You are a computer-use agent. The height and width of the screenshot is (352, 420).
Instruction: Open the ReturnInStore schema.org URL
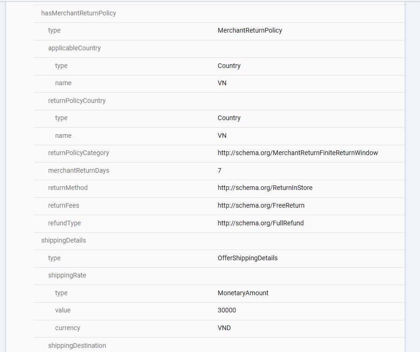pyautogui.click(x=265, y=188)
